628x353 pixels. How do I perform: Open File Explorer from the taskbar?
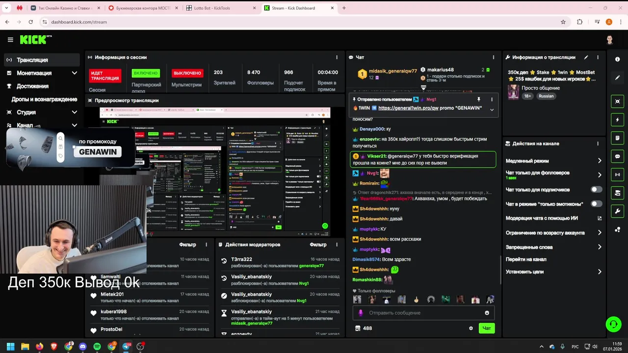click(25, 347)
